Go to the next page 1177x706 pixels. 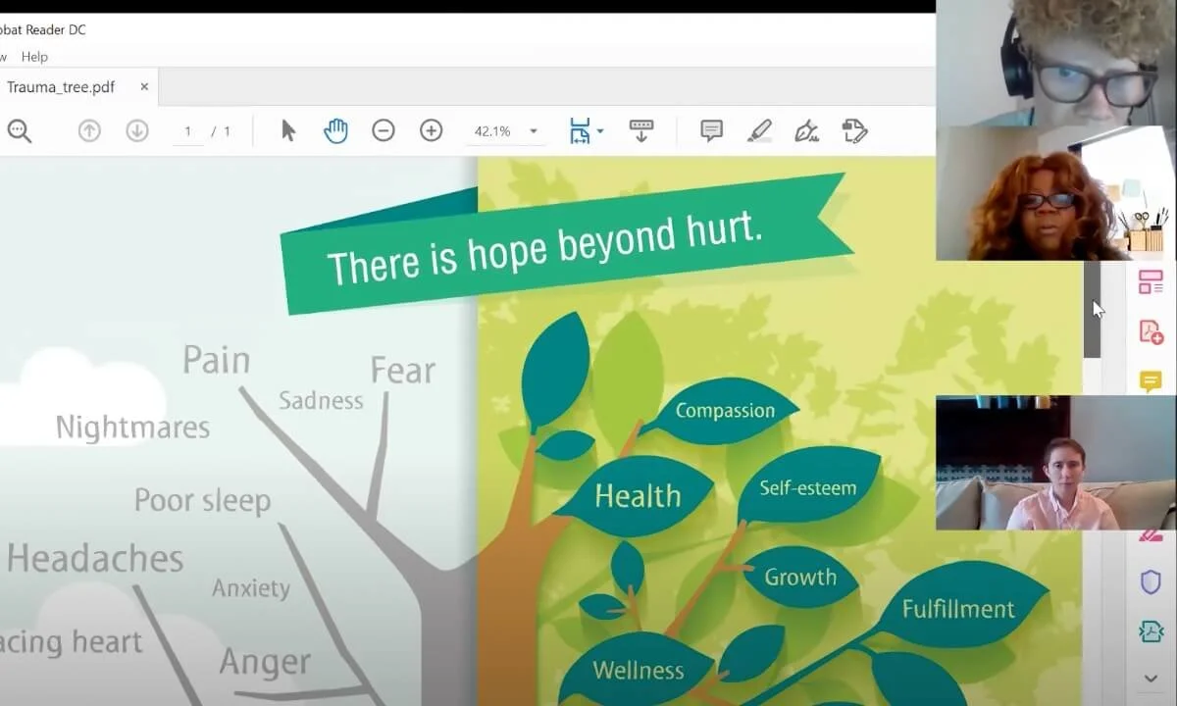click(x=136, y=129)
